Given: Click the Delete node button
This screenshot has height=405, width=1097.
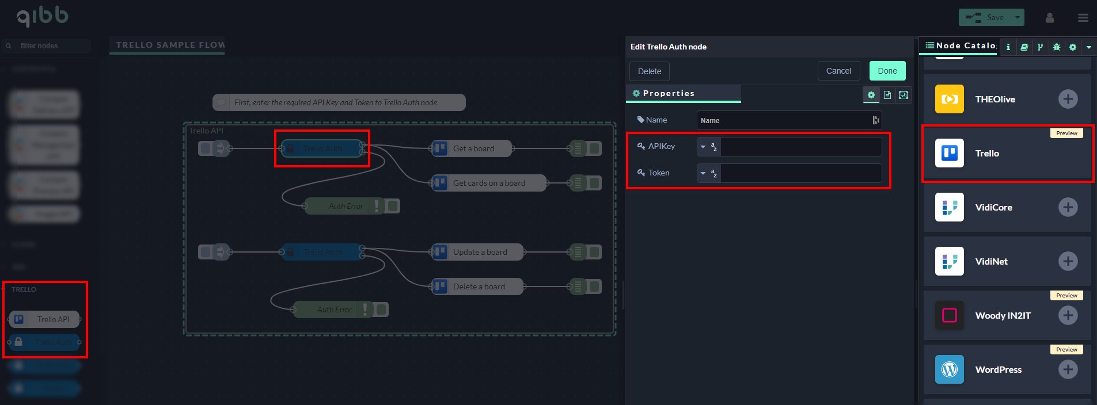Looking at the screenshot, I should coord(650,71).
